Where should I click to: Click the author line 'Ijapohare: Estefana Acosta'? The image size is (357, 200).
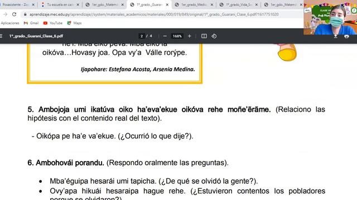[138, 69]
